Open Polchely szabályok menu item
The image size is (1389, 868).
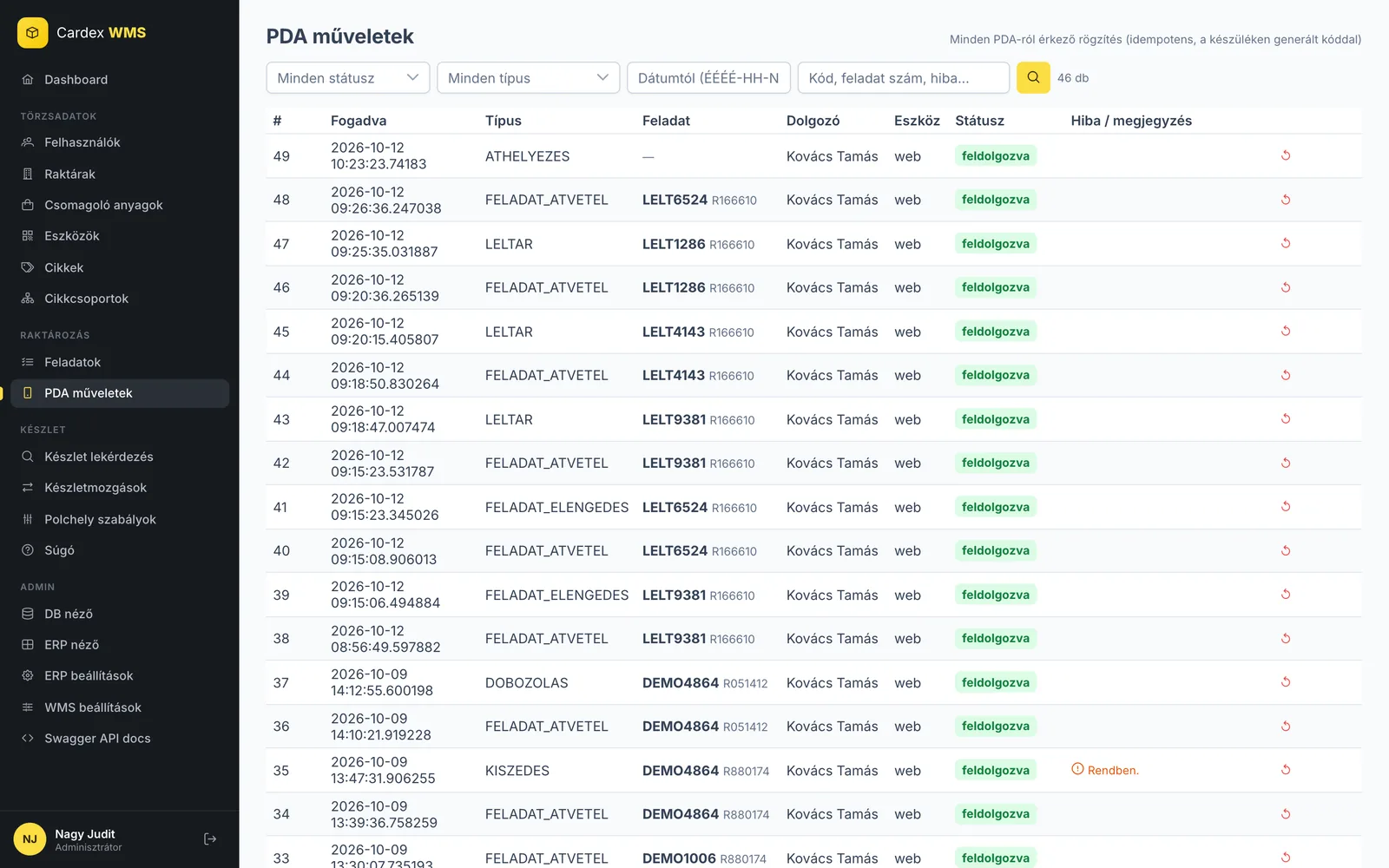coord(120,519)
